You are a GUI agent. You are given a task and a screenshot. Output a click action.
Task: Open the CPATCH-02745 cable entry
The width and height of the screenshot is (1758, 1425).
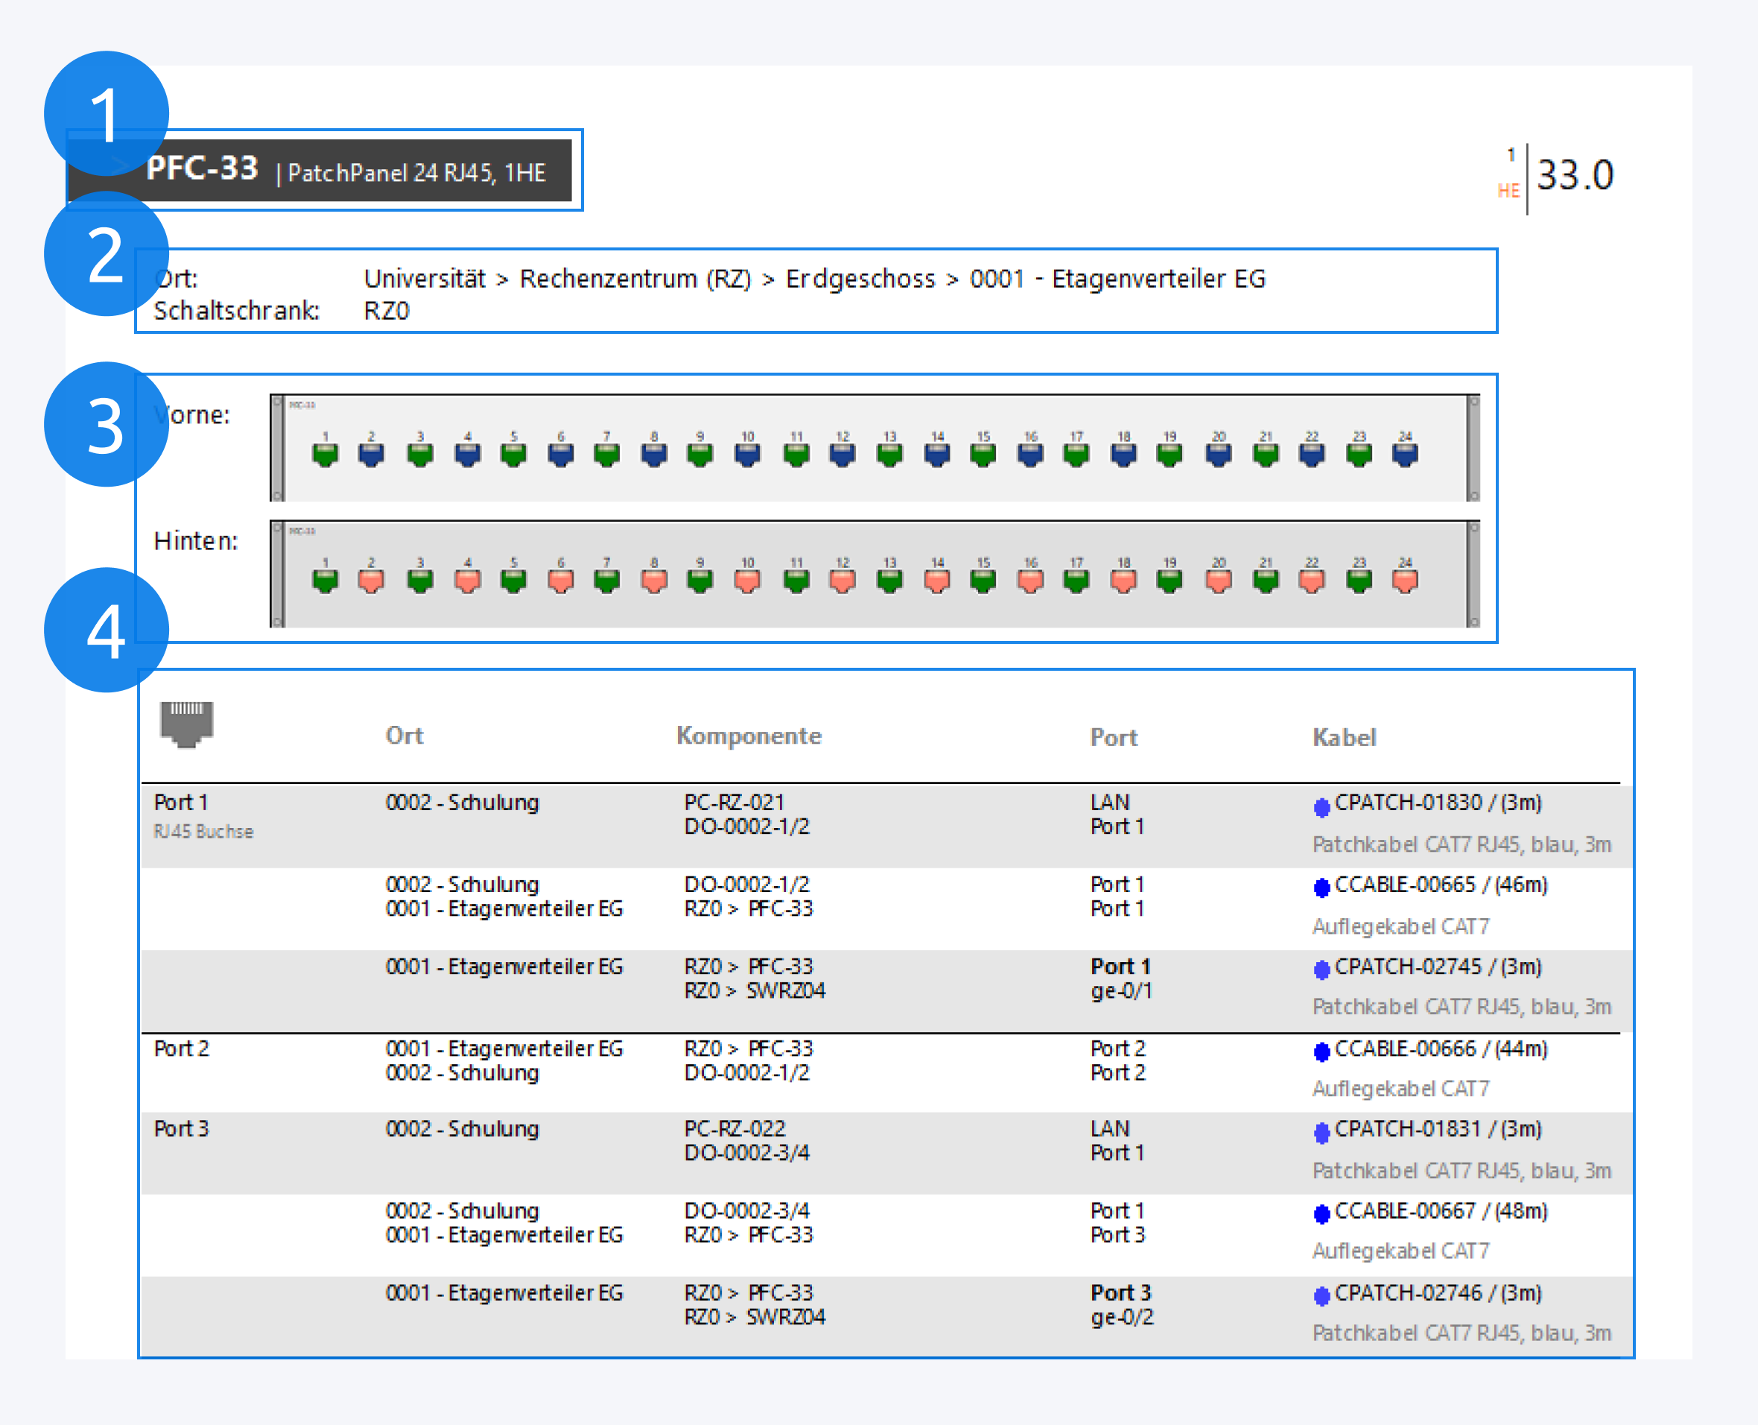tap(1408, 967)
